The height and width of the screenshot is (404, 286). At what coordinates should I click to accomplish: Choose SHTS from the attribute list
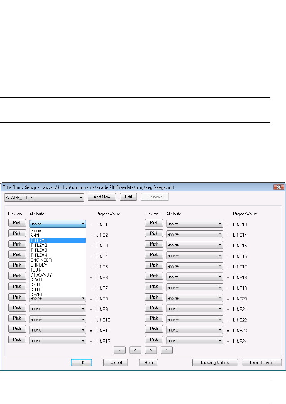tap(58, 290)
